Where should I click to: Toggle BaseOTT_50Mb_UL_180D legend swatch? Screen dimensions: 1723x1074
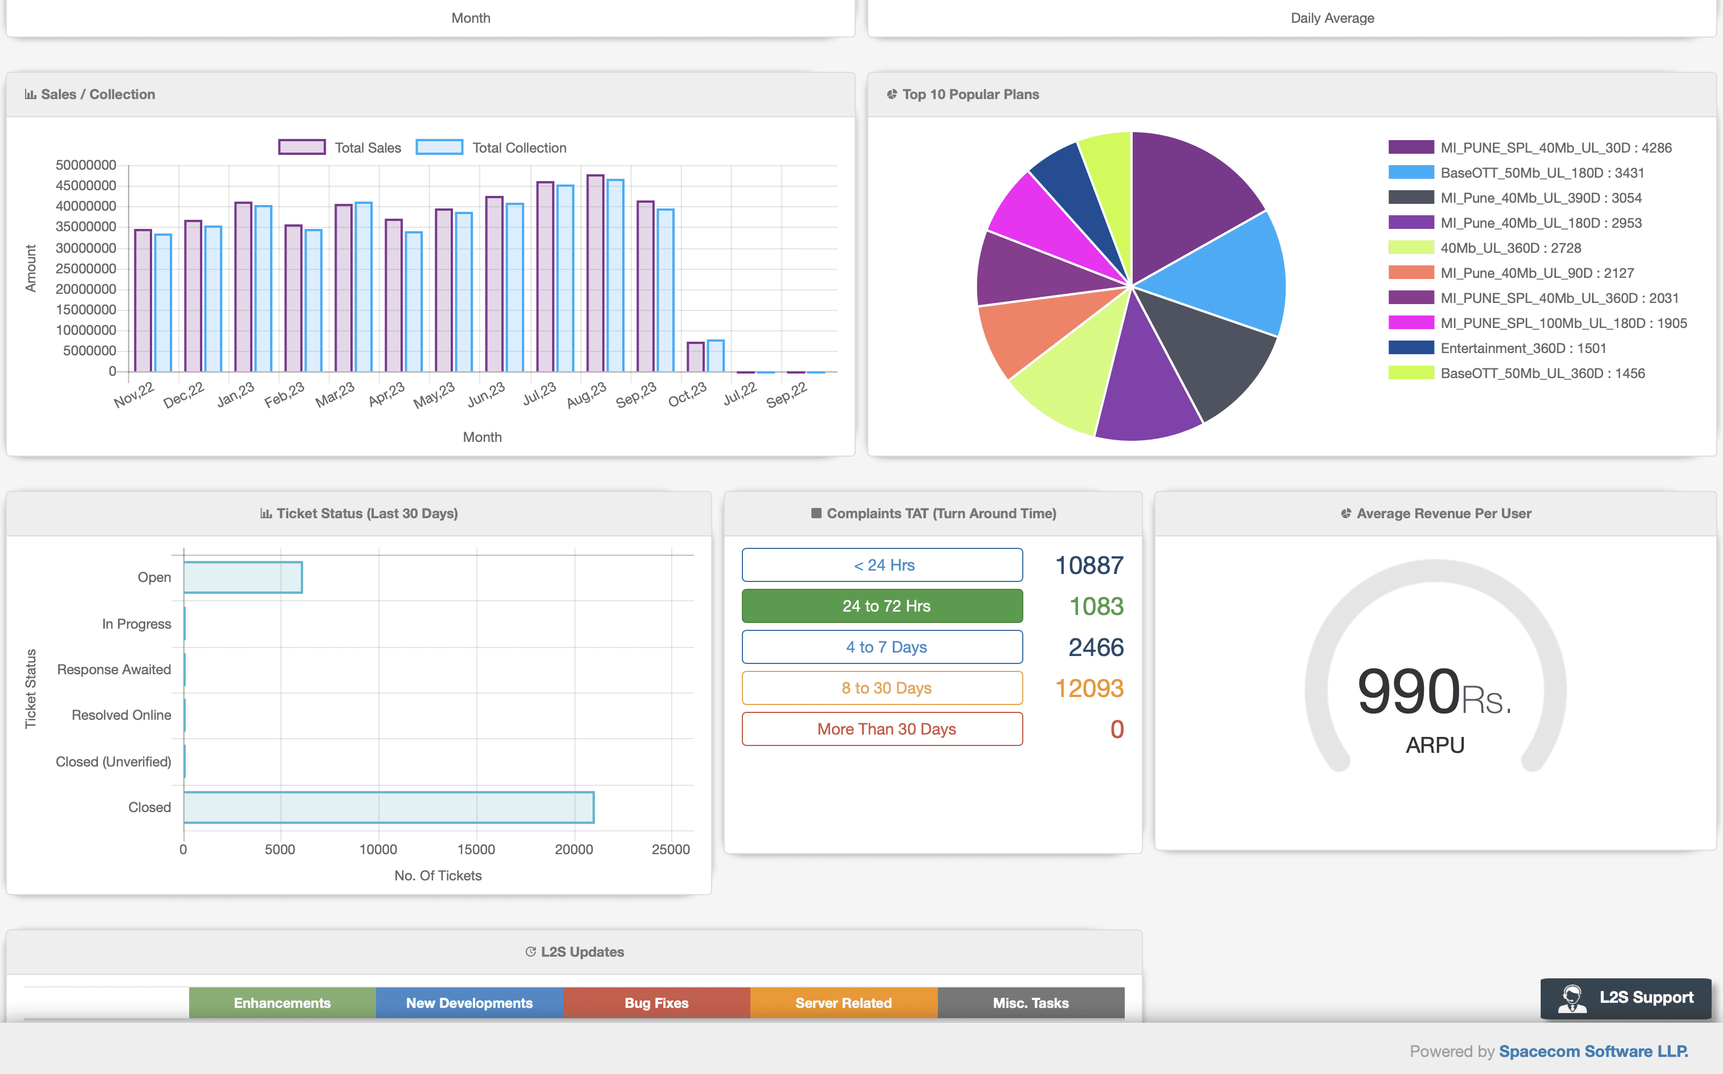click(x=1411, y=173)
